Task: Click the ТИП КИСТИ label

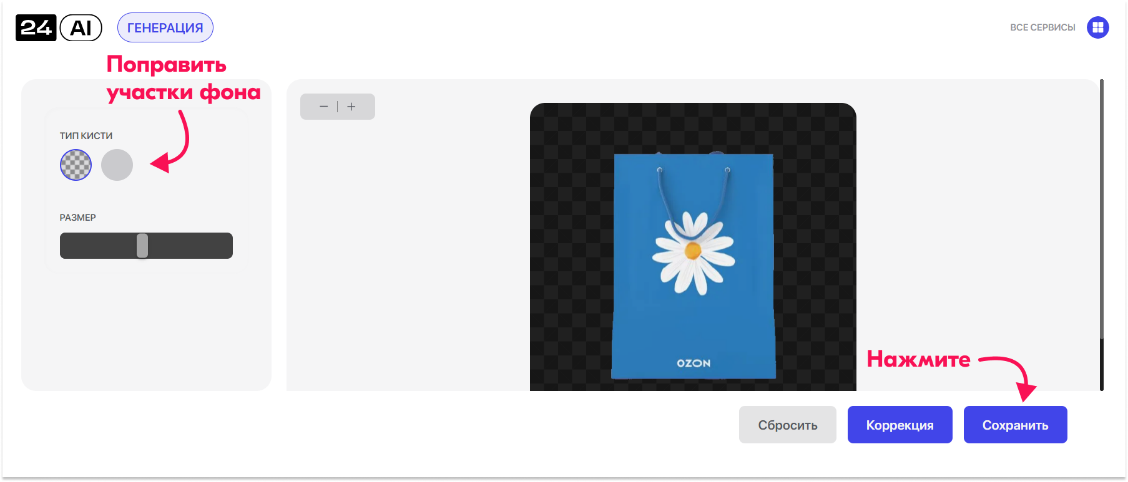Action: coord(86,136)
